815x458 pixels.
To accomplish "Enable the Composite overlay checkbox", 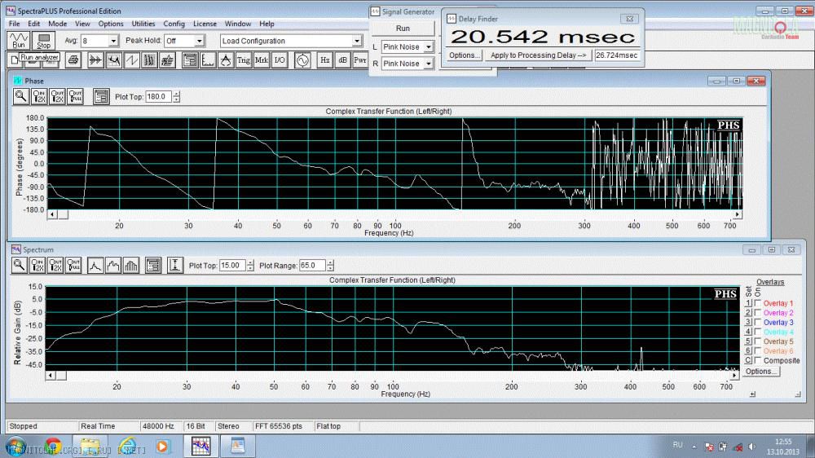I will coord(758,360).
